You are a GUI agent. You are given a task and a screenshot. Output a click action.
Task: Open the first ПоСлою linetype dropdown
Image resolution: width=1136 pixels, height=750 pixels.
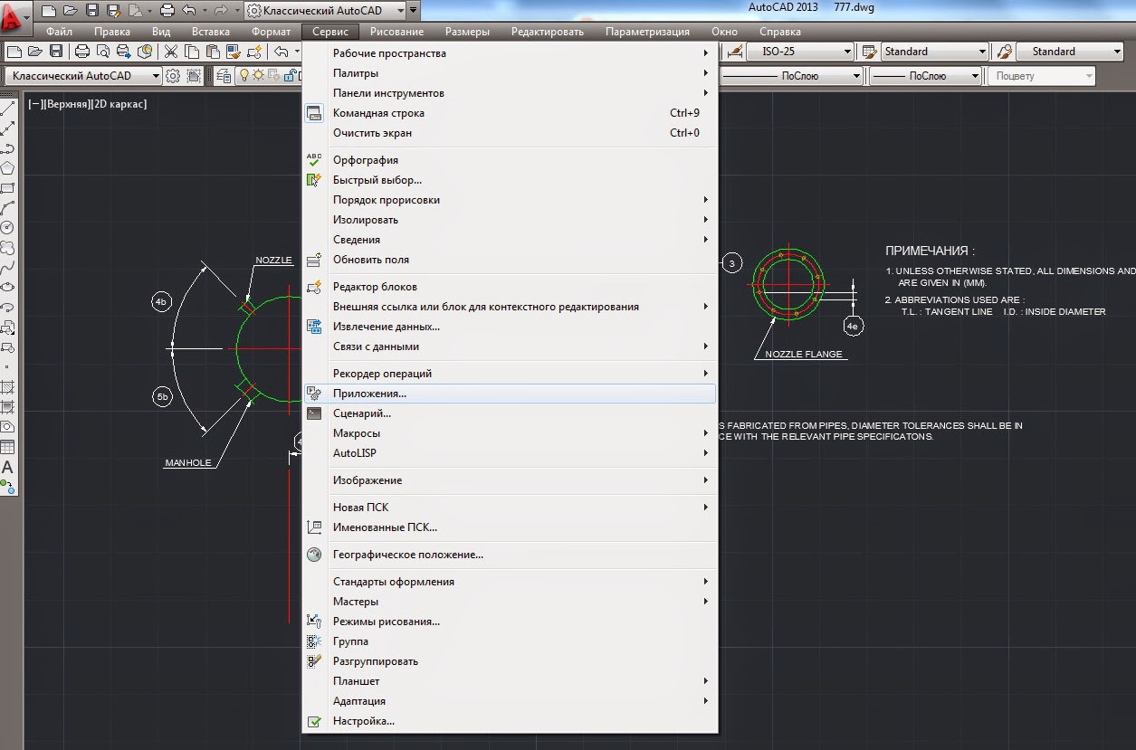(x=791, y=76)
